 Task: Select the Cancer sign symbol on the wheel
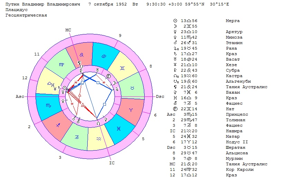[x=104, y=56]
